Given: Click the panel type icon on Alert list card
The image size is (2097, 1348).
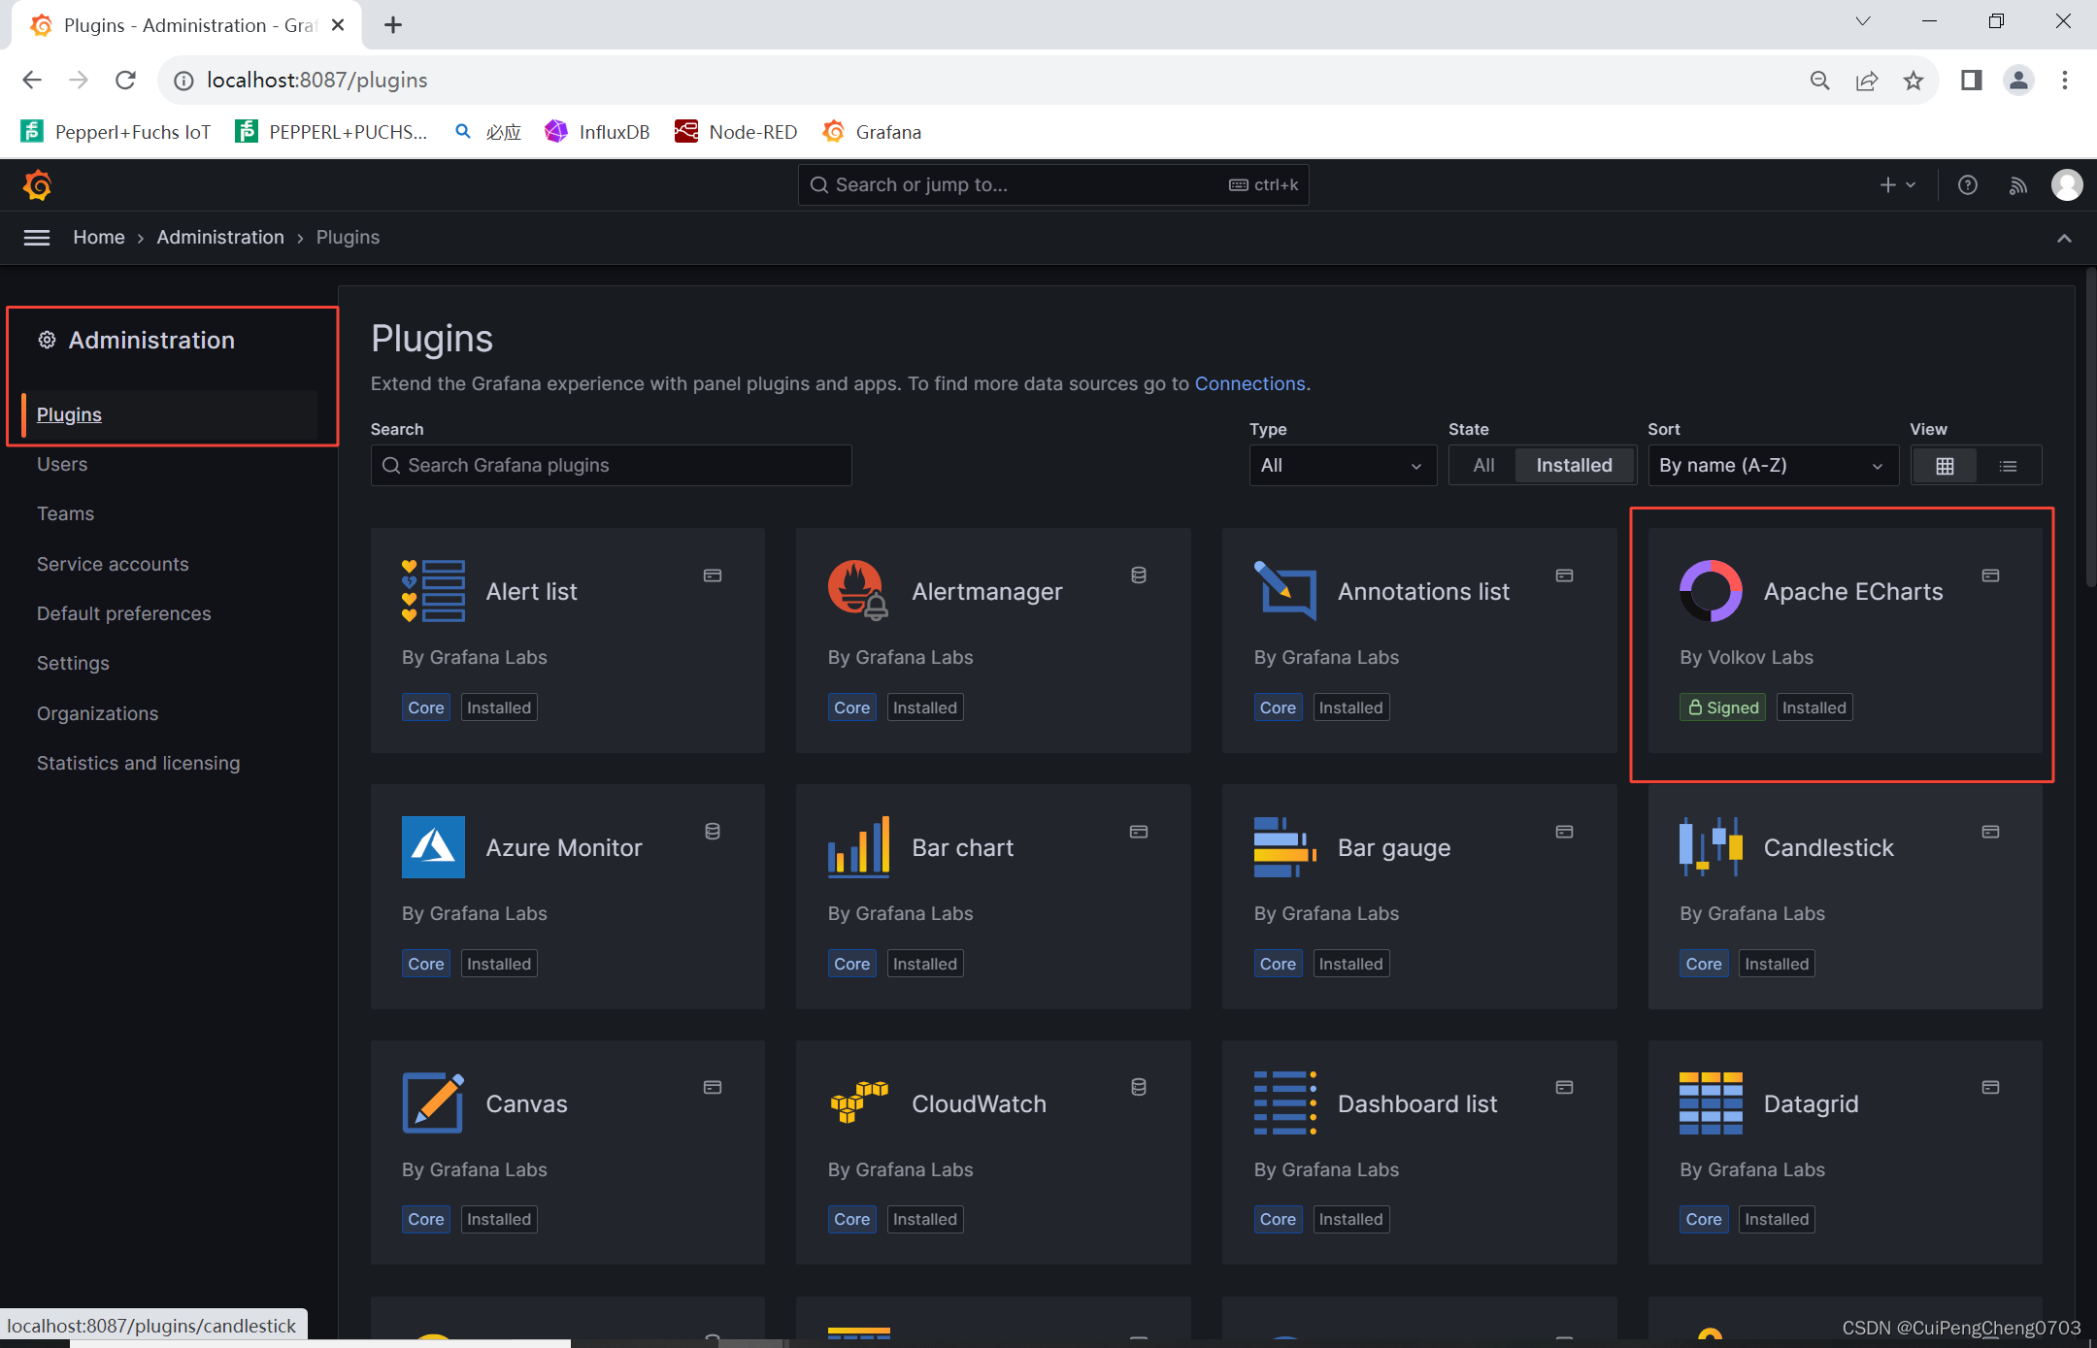Looking at the screenshot, I should [x=713, y=575].
